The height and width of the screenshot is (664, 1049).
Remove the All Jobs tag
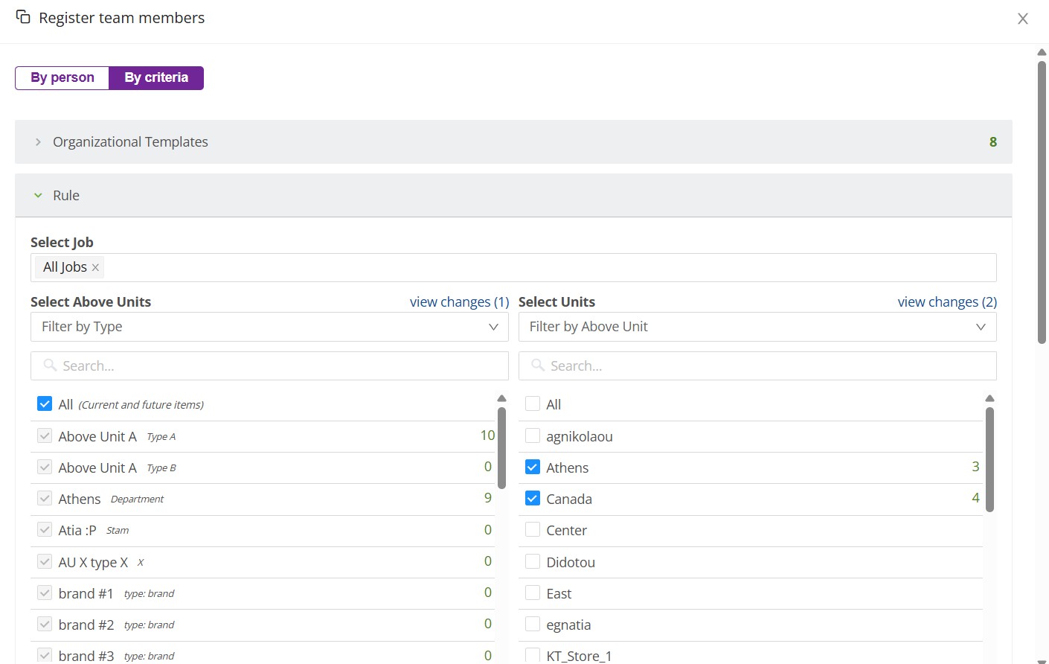coord(95,268)
